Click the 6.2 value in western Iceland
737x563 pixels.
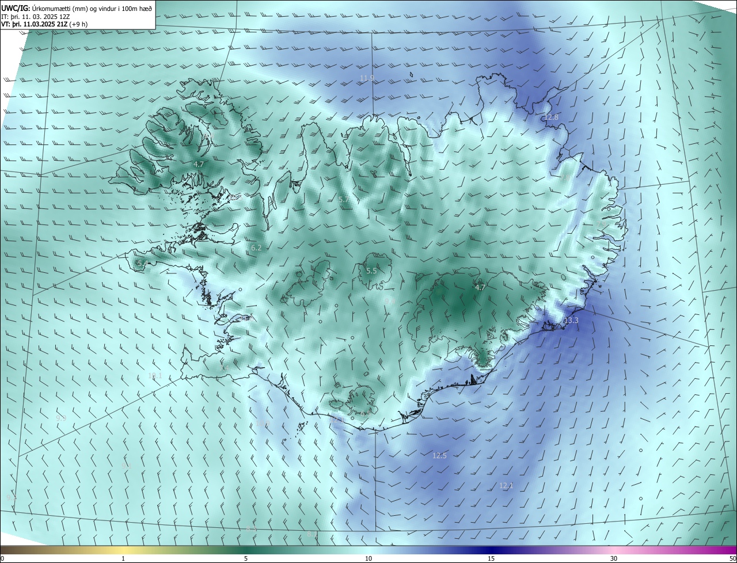[257, 248]
